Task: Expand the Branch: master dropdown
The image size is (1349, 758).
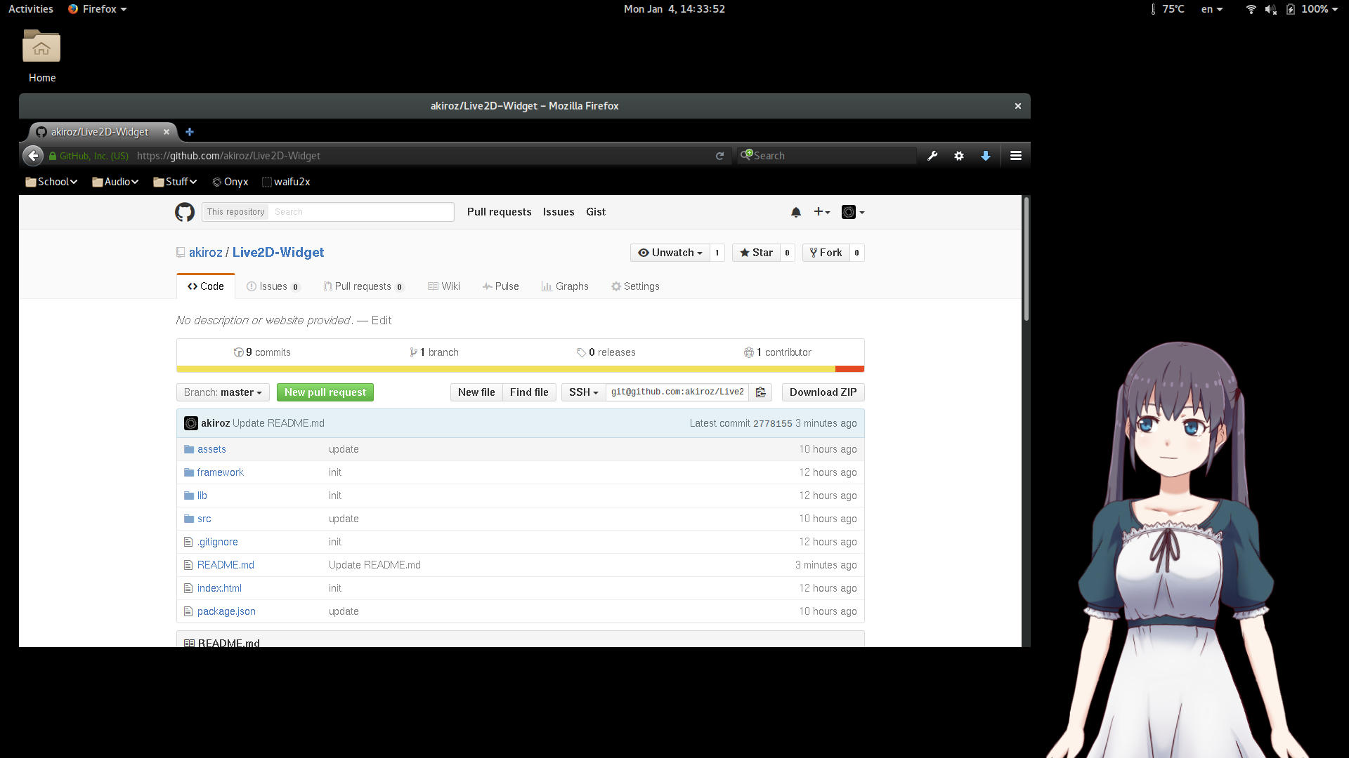Action: click(223, 392)
